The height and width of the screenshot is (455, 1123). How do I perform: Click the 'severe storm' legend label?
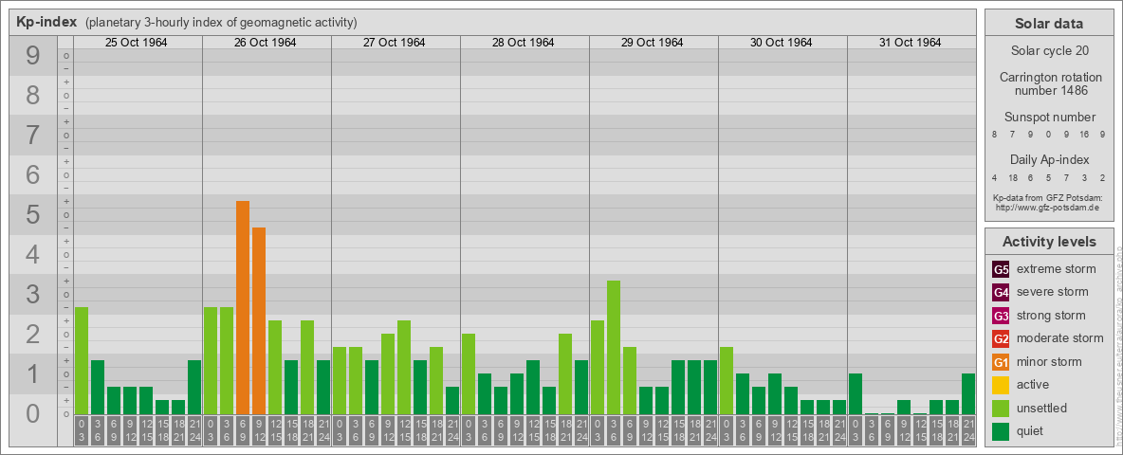(x=1053, y=292)
